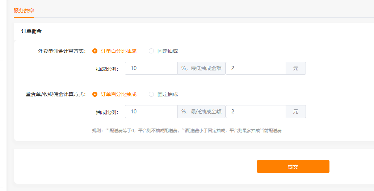Select 固定抽成 radio for 堂食单/收银佣金
The width and height of the screenshot is (374, 191).
coord(151,94)
